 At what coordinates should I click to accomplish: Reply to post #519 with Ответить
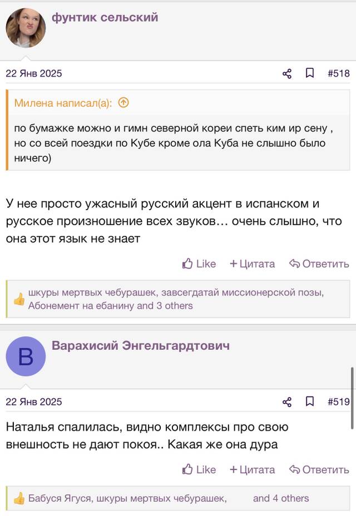[x=319, y=470]
